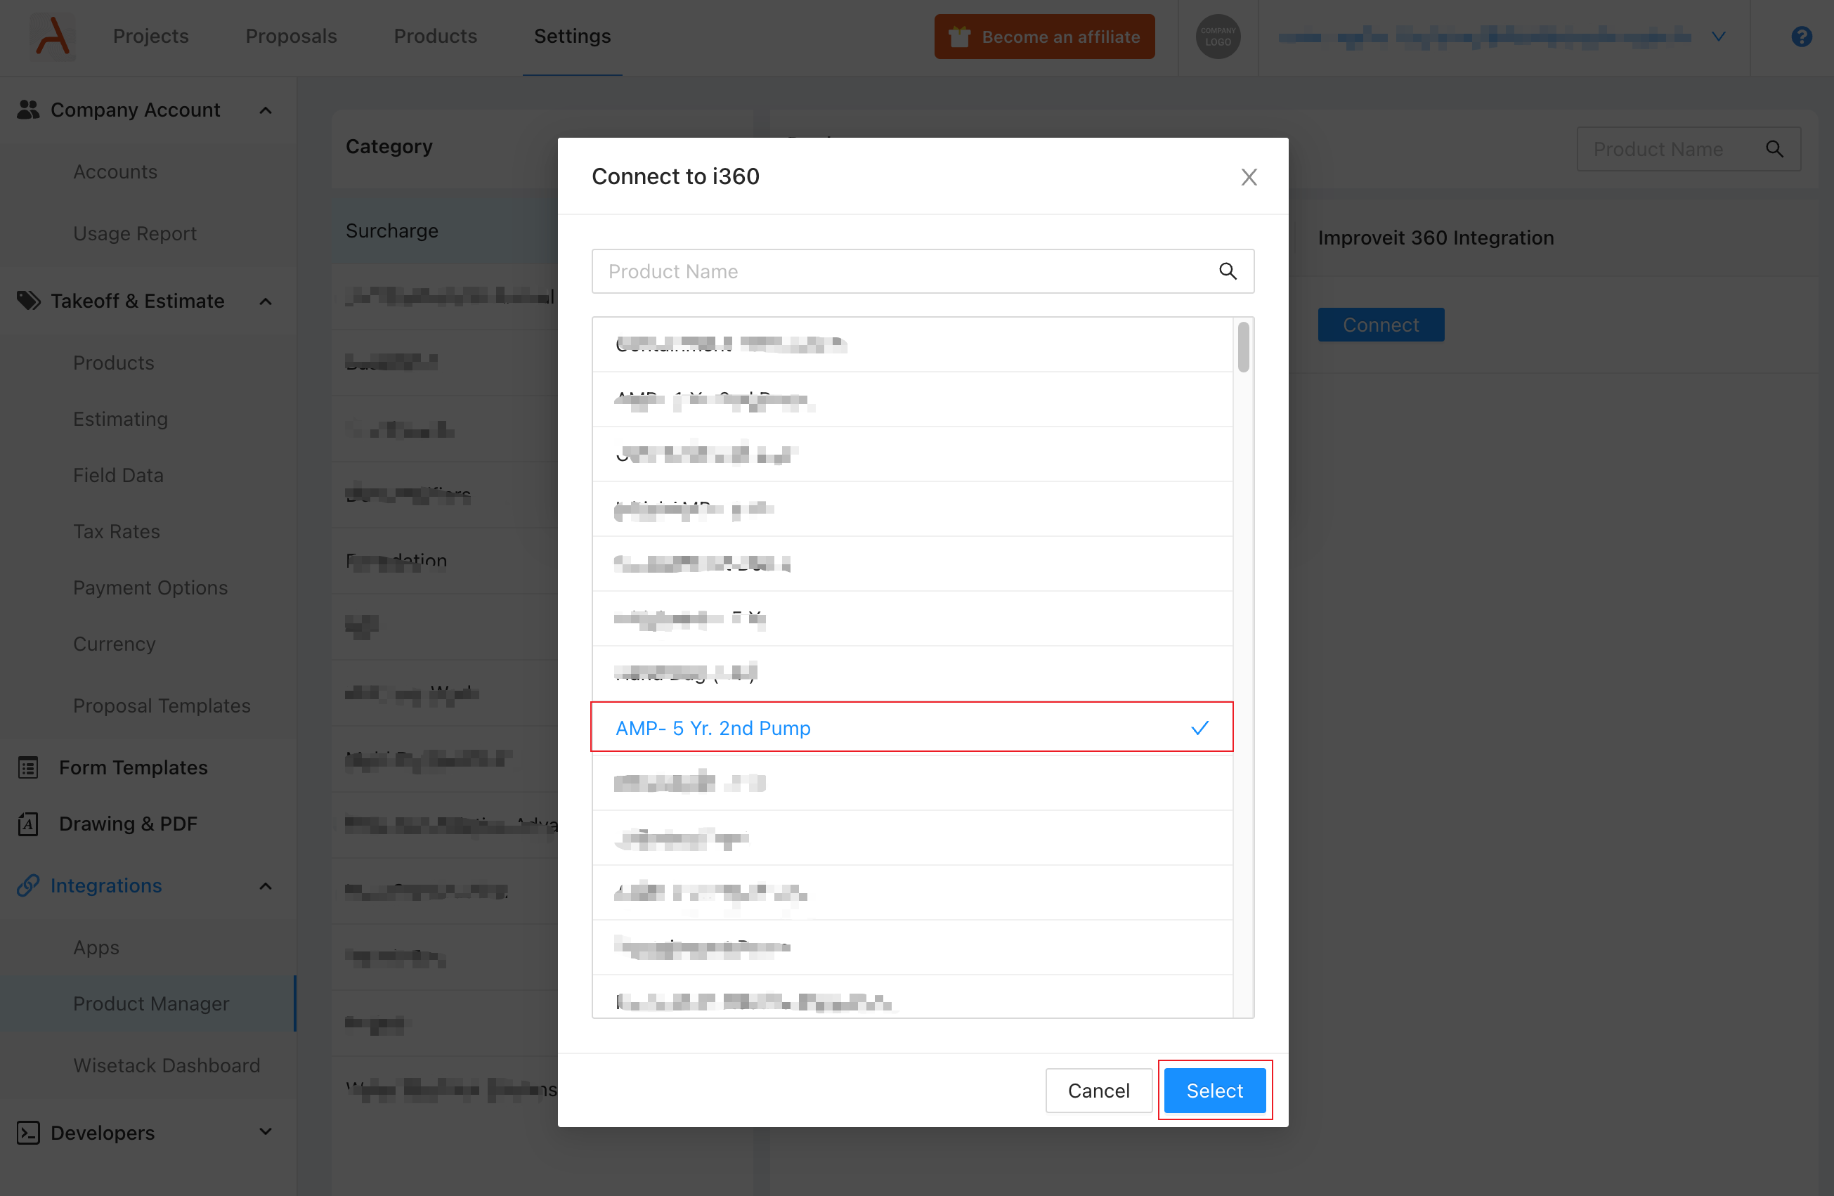The height and width of the screenshot is (1196, 1834).
Task: Click the company logo avatar
Action: point(1218,37)
